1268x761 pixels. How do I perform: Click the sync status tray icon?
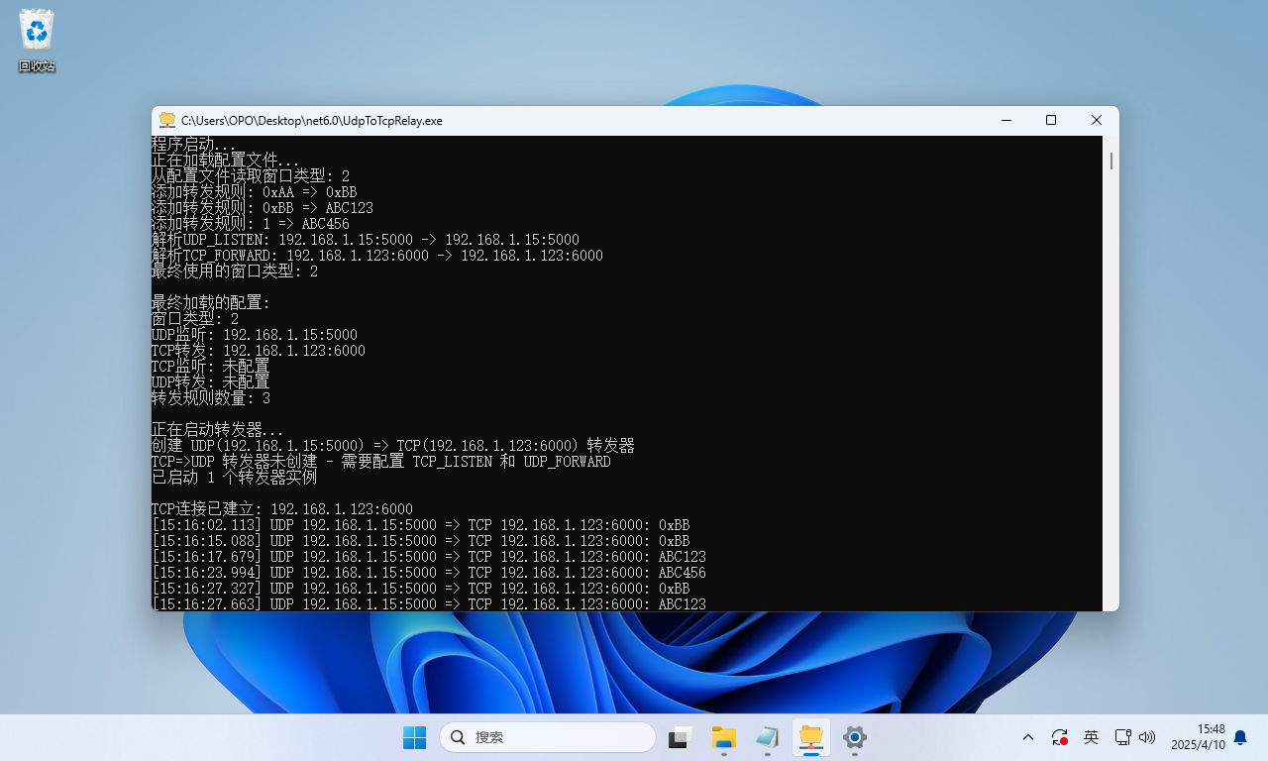(1059, 737)
